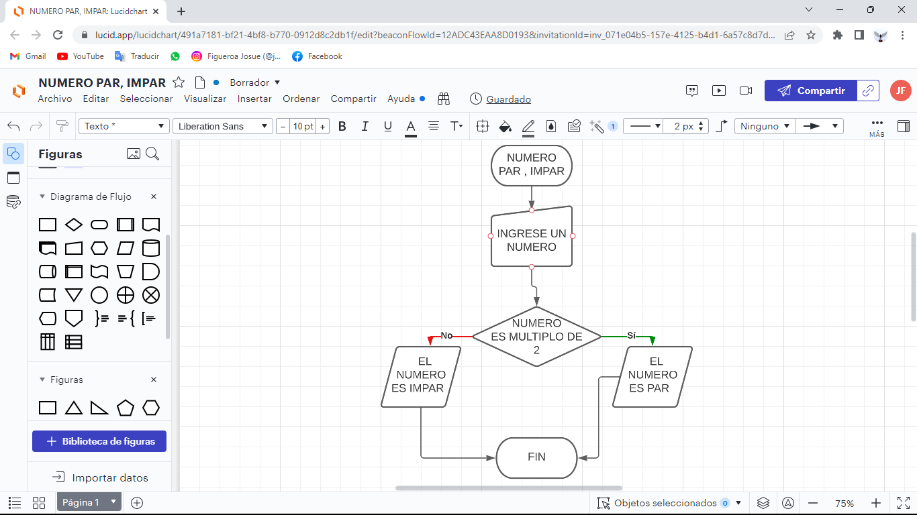Toggle italic text formatting

[x=365, y=126]
